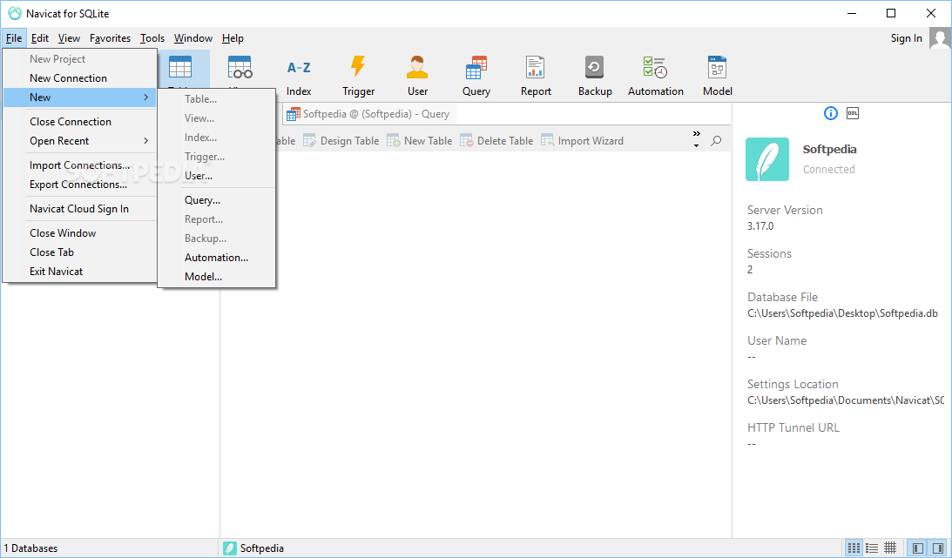This screenshot has height=558, width=952.
Task: Select the Table toolbar icon
Action: [x=180, y=68]
